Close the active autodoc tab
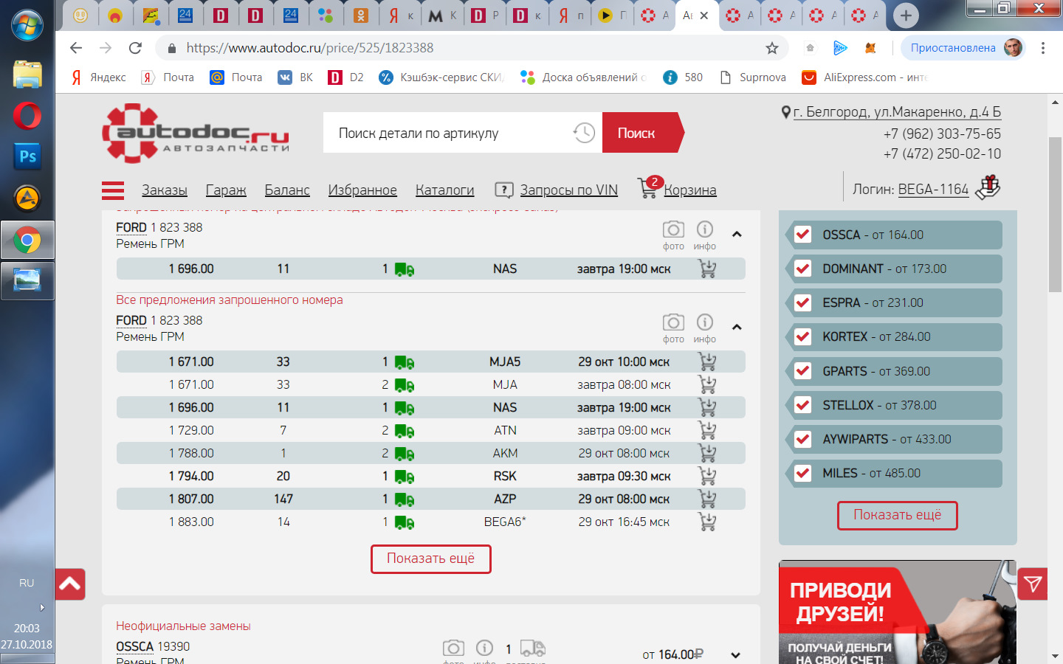Image resolution: width=1063 pixels, height=664 pixels. [x=703, y=15]
